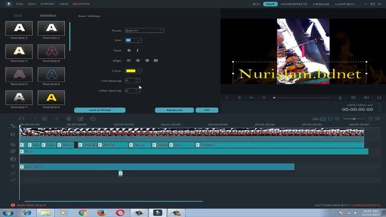The width and height of the screenshot is (386, 217).
Task: Click the zoom in plus icon near zoom slider
Action: (x=337, y=119)
